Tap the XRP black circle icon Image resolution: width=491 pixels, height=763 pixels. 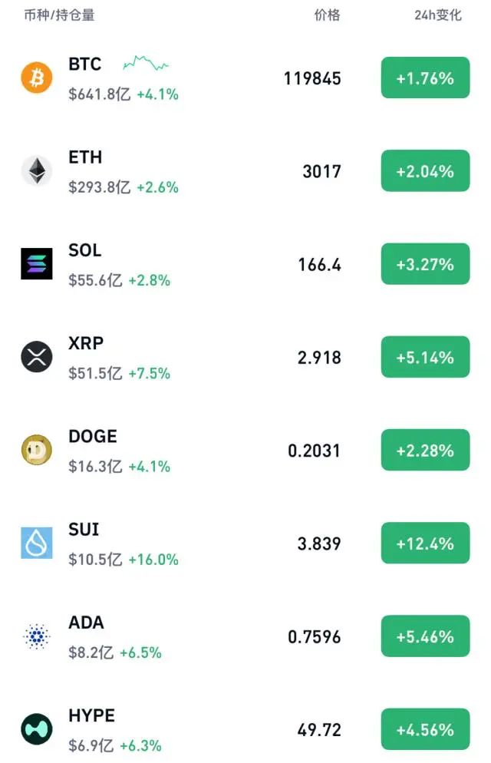[37, 358]
